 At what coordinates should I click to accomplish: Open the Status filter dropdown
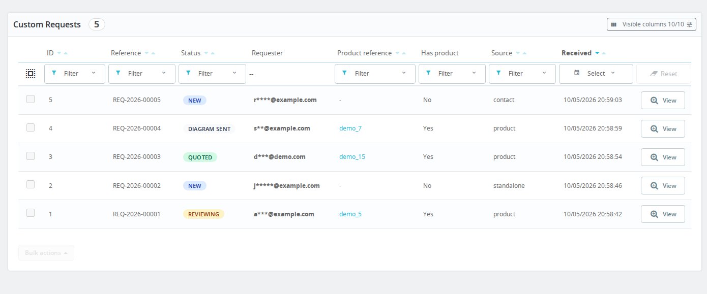213,74
